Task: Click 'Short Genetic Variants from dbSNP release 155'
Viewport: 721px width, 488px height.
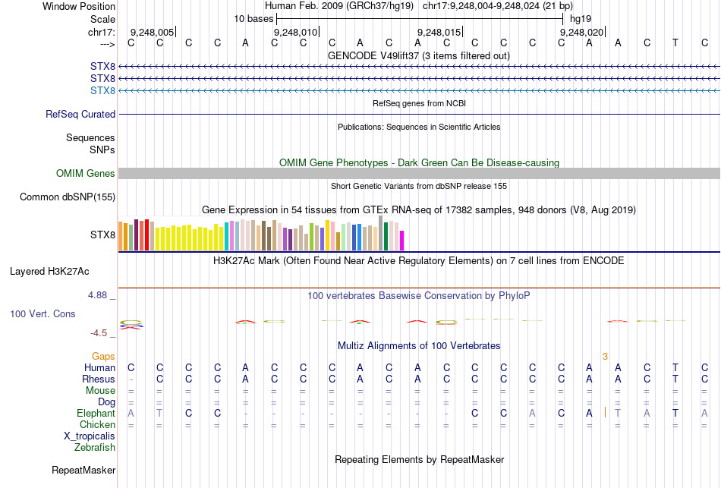Action: click(419, 186)
